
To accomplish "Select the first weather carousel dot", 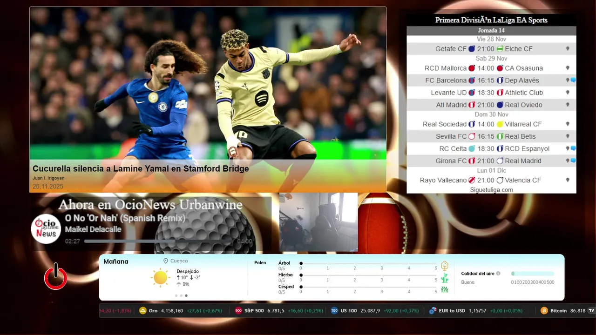I will click(176, 295).
